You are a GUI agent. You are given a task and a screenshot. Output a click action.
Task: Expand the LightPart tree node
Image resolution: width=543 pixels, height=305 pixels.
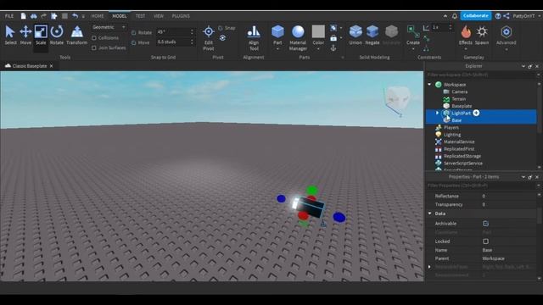point(437,113)
